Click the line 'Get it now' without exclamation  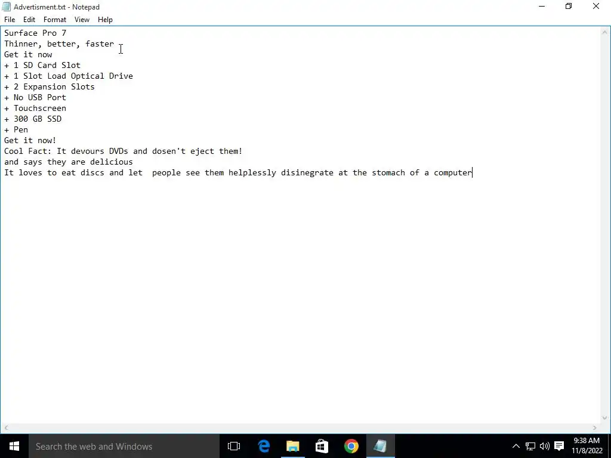point(28,54)
